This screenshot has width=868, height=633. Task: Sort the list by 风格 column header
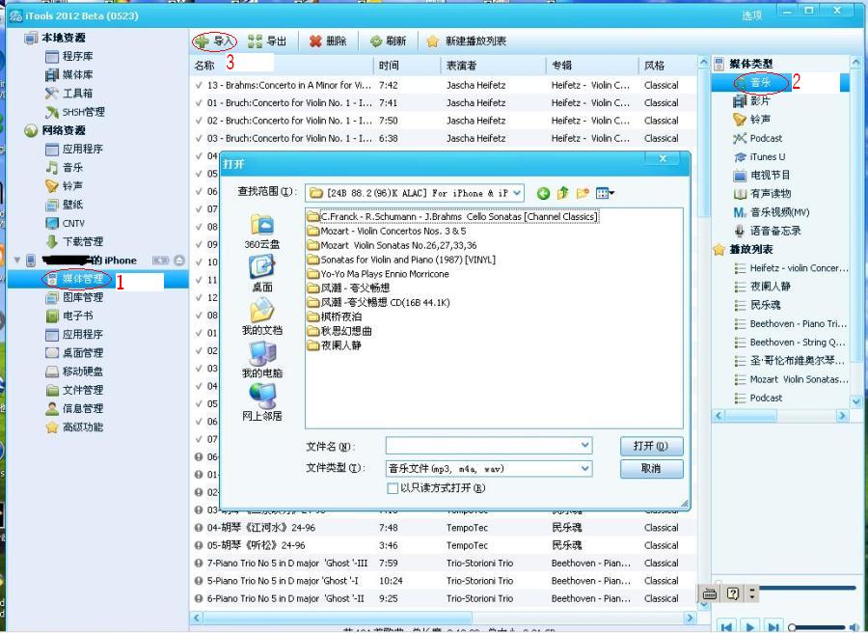pyautogui.click(x=667, y=66)
